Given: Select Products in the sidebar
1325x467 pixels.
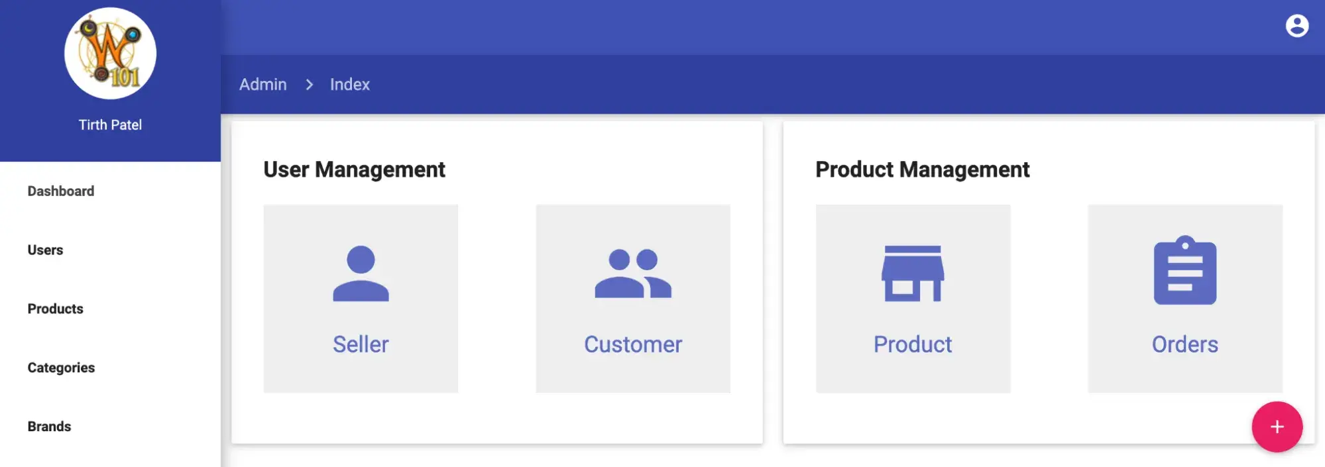Looking at the screenshot, I should [56, 309].
